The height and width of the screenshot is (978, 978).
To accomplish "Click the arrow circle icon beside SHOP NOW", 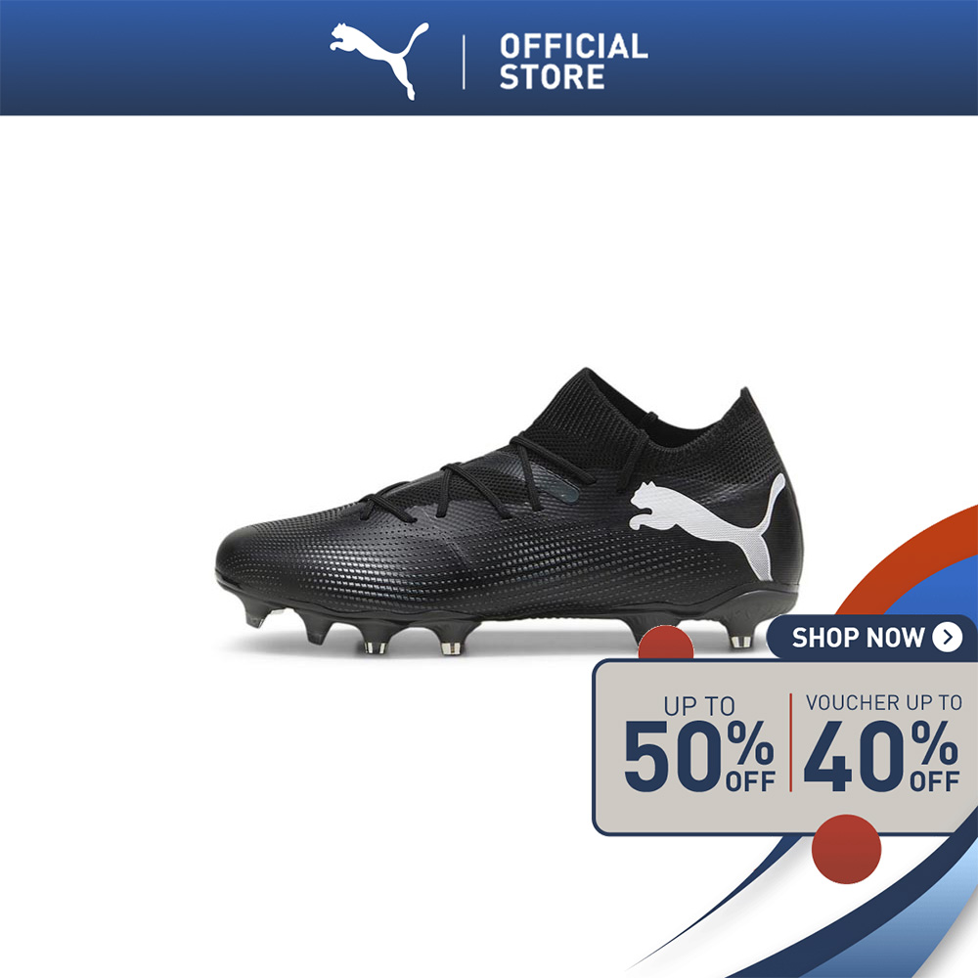I will click(x=948, y=638).
